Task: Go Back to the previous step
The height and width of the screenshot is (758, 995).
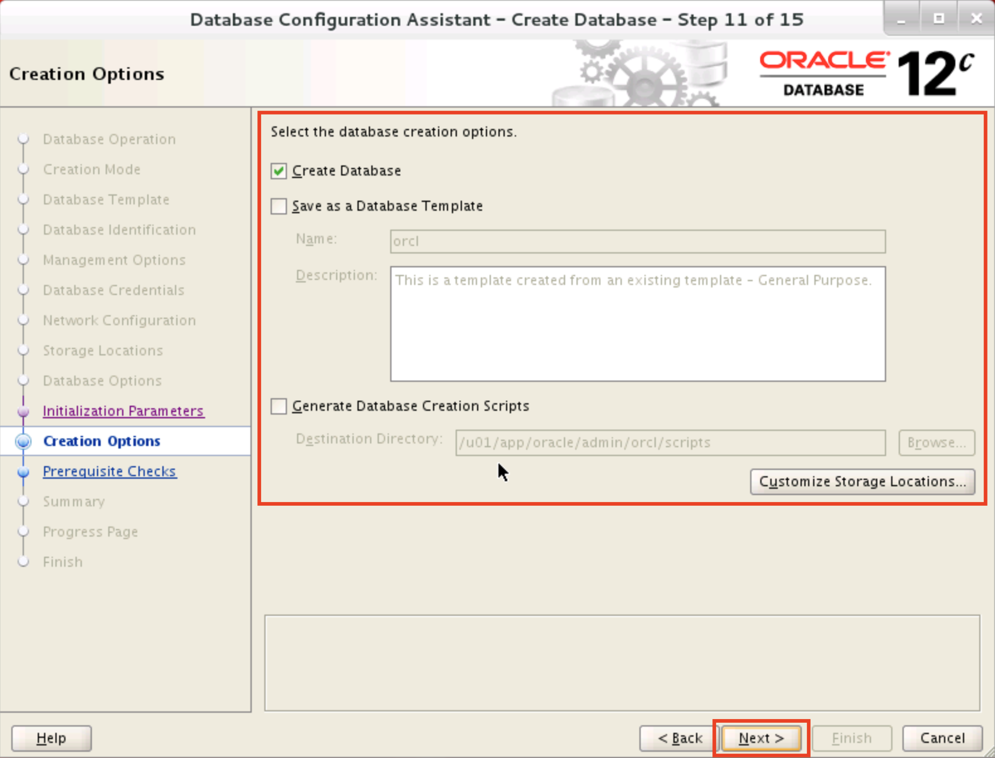Action: tap(679, 738)
